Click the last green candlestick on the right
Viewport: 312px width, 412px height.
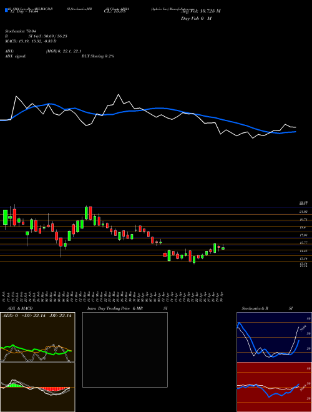coord(223,248)
